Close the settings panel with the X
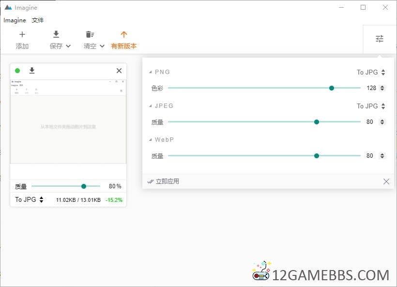Image resolution: width=397 pixels, height=287 pixels. click(386, 181)
